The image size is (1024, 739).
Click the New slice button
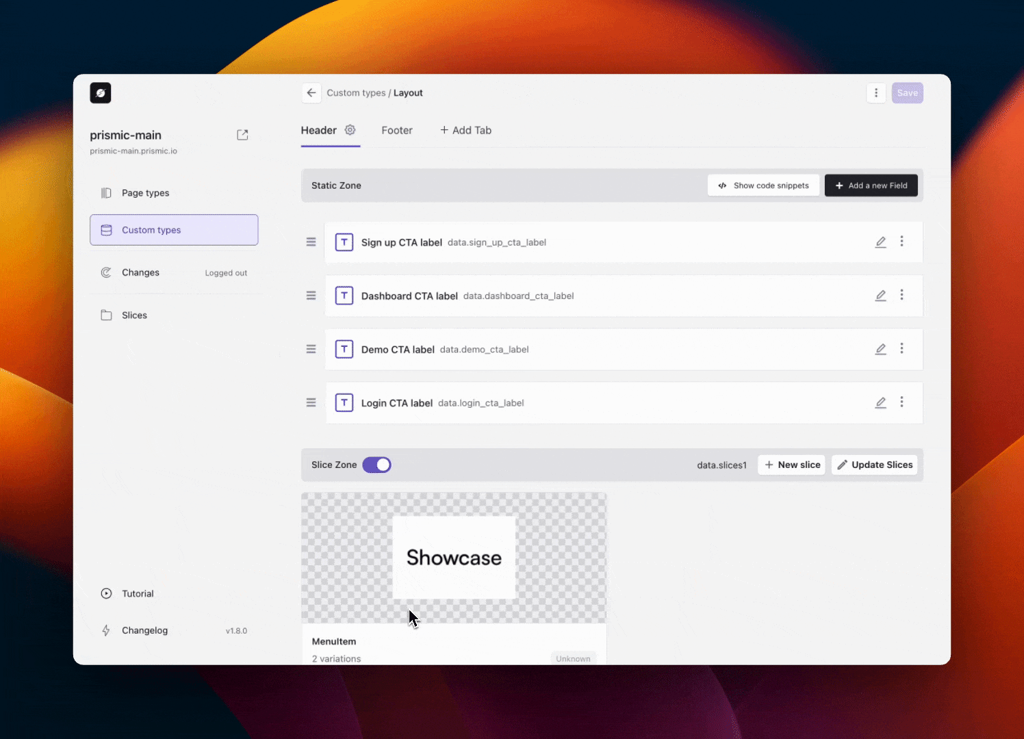coord(792,465)
